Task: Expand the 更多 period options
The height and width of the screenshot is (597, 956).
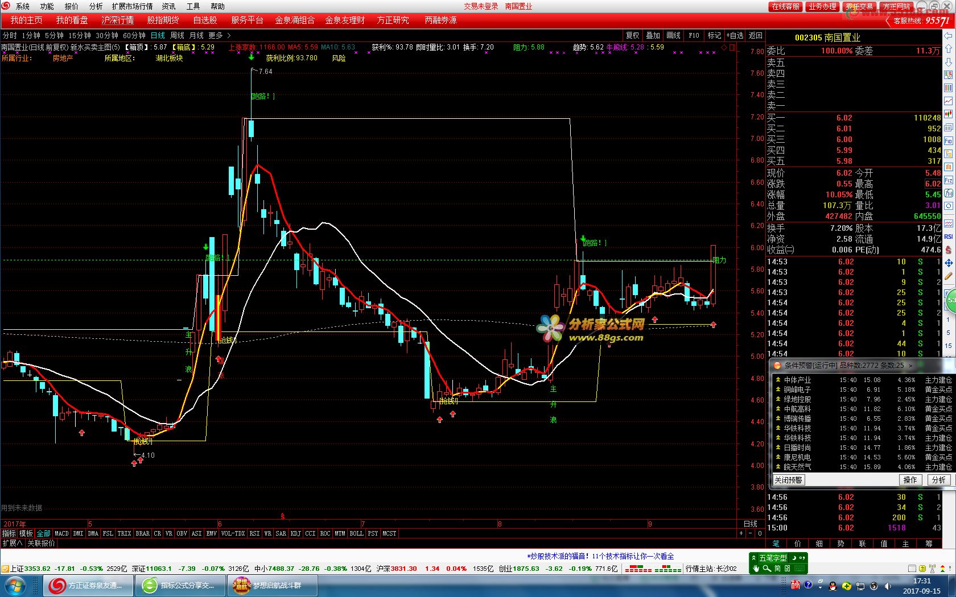Action: point(220,35)
